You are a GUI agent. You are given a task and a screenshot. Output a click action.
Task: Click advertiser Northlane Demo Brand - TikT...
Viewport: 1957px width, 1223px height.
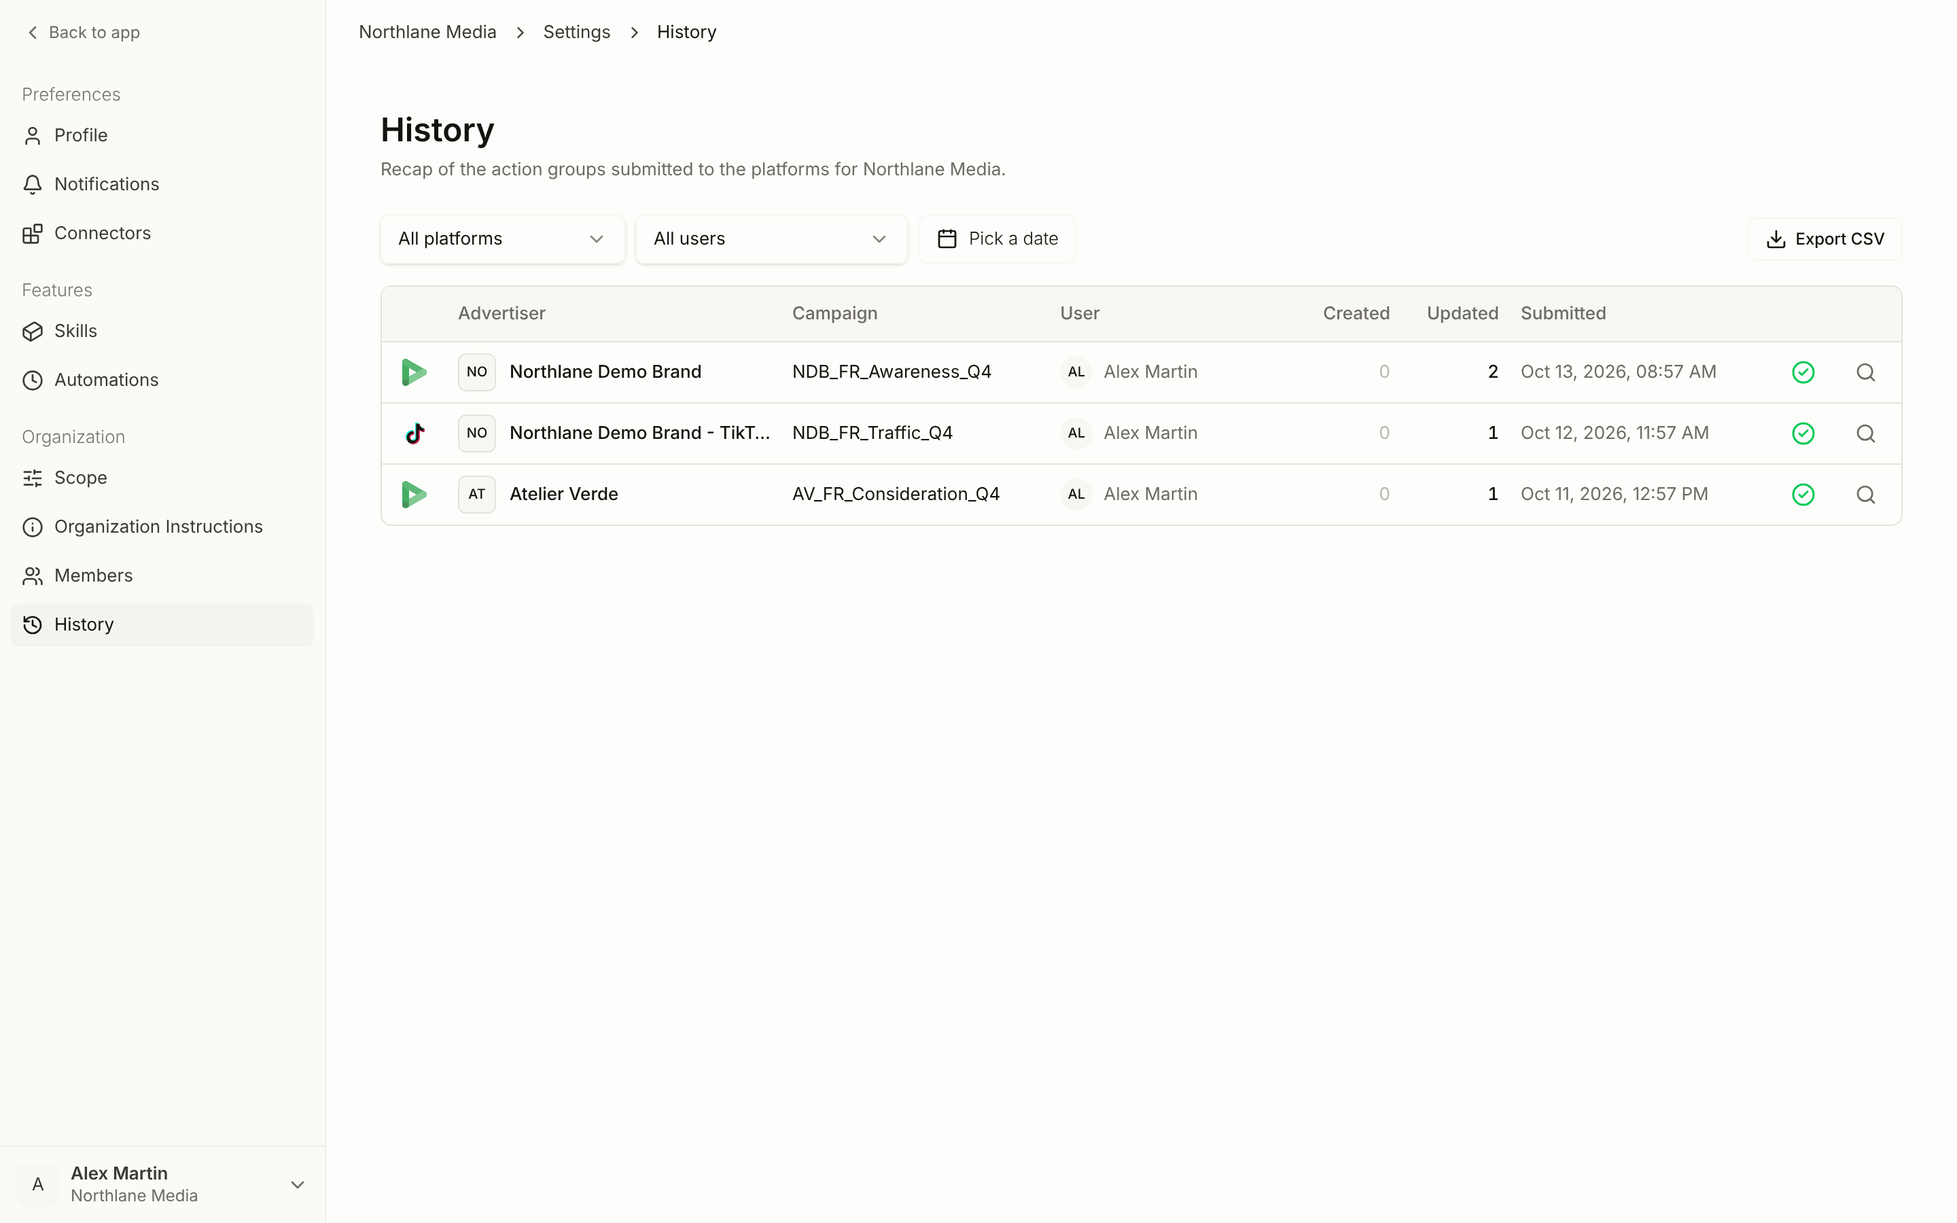639,433
